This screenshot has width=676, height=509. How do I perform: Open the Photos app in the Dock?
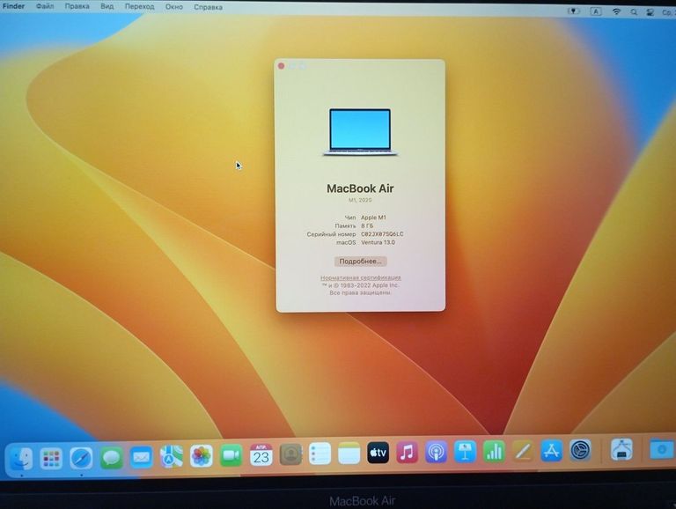coord(202,456)
